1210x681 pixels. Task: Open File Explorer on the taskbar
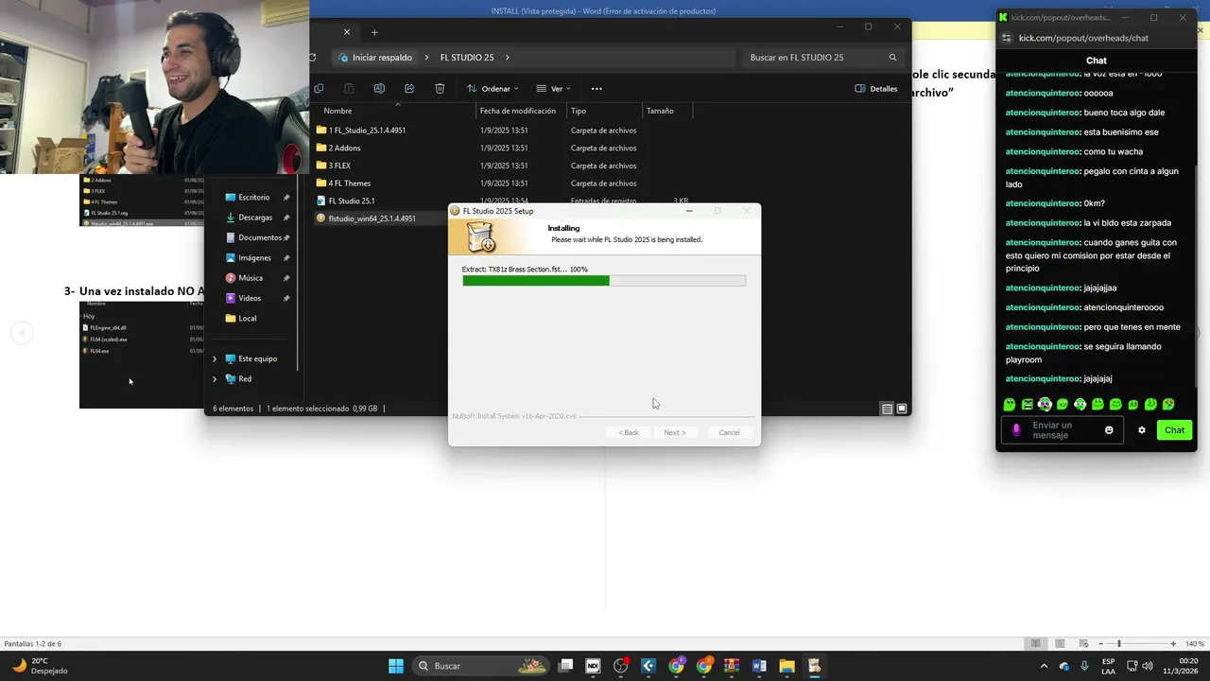point(786,666)
